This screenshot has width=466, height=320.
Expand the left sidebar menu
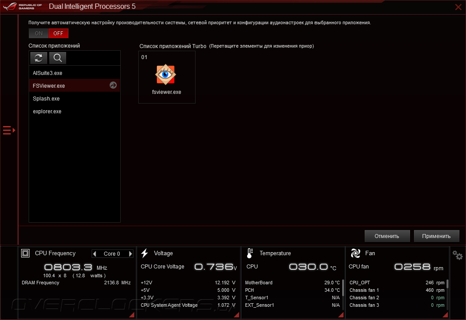pyautogui.click(x=9, y=130)
